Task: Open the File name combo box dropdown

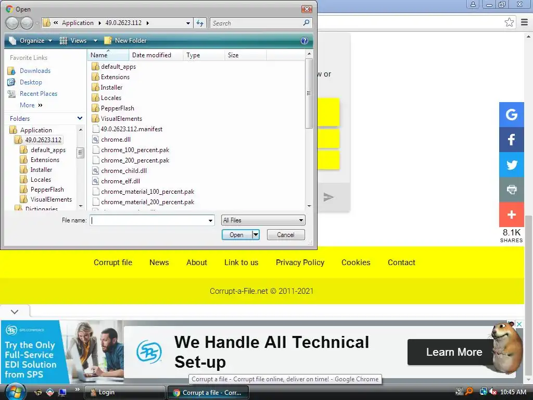Action: point(210,220)
